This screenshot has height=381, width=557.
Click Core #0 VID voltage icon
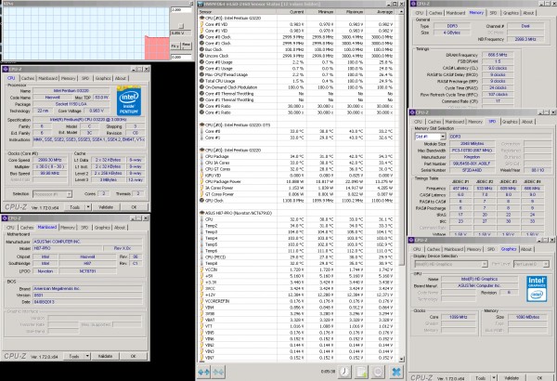[x=201, y=24]
